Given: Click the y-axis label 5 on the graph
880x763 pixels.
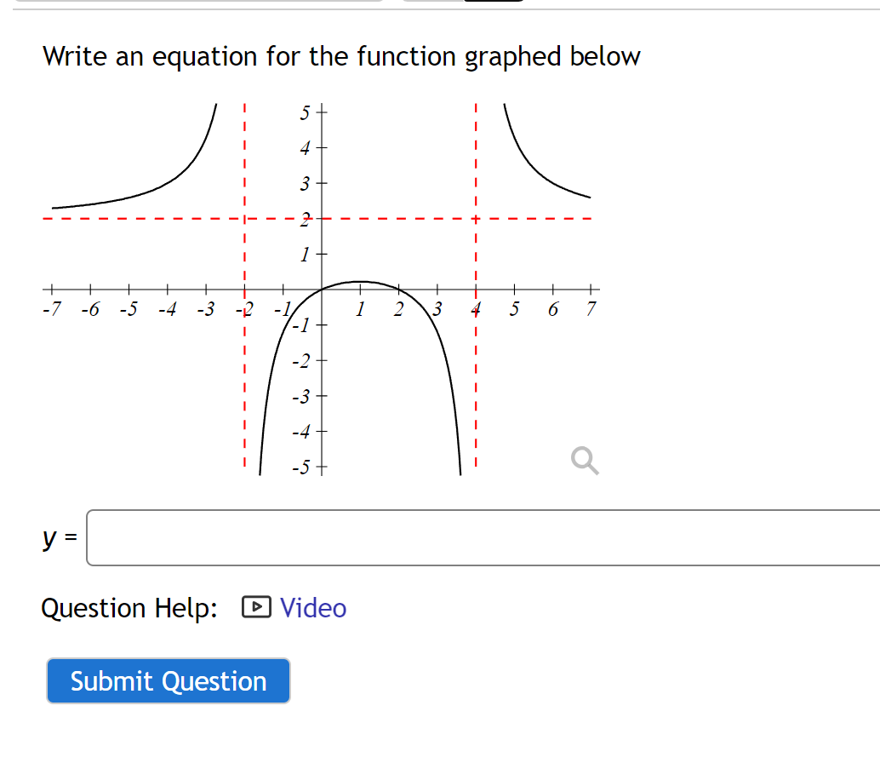Looking at the screenshot, I should tap(303, 112).
